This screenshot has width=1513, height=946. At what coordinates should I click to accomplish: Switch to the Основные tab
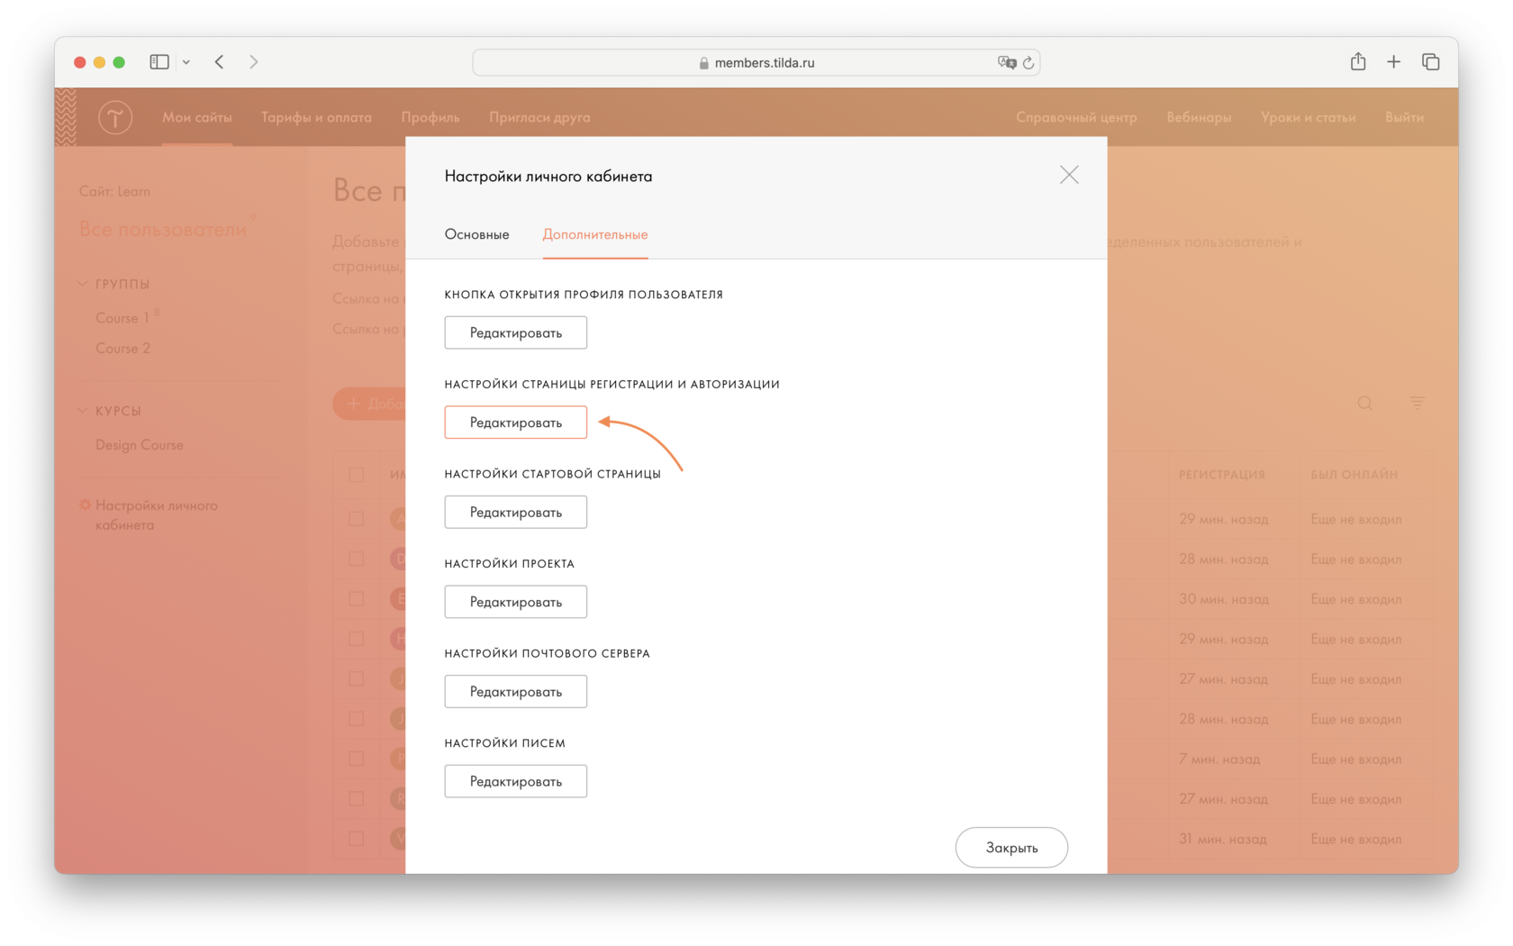tap(477, 234)
